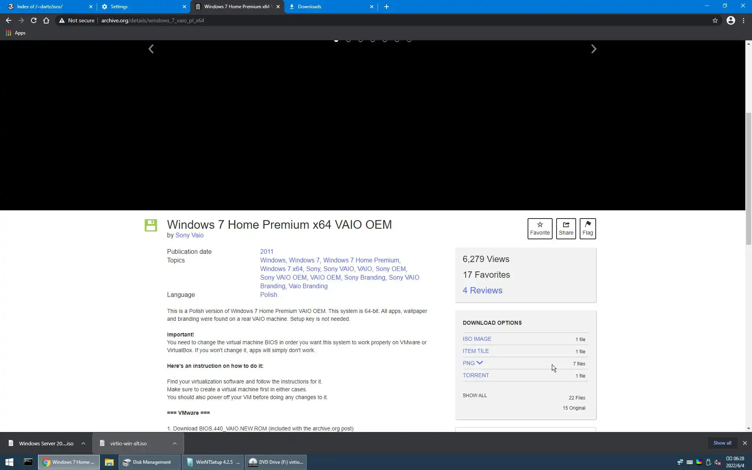
Task: Bookmark this page with star icon
Action: click(x=715, y=20)
